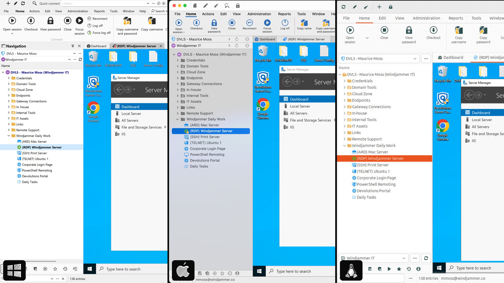Click View password lock icon in Windows ribbon
The width and height of the screenshot is (504, 283).
pos(50,20)
